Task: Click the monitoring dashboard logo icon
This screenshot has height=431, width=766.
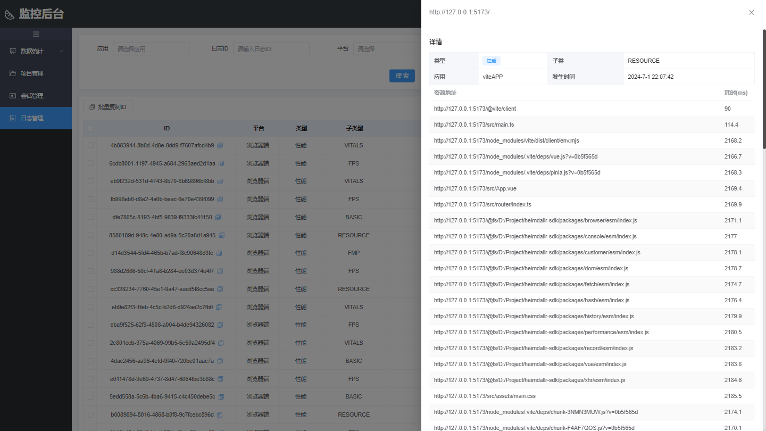Action: pyautogui.click(x=10, y=14)
